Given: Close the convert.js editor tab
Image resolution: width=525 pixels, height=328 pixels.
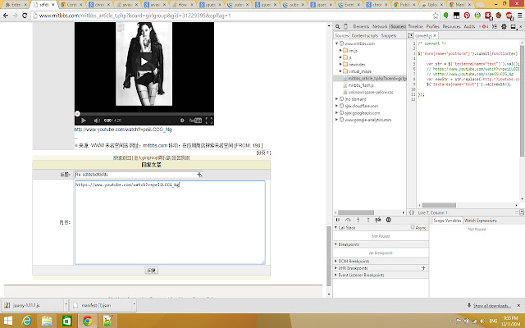Looking at the screenshot, I should click(x=435, y=35).
